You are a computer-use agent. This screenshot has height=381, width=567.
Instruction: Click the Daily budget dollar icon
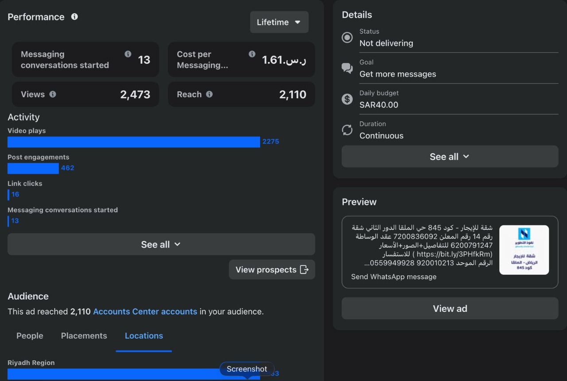[347, 99]
